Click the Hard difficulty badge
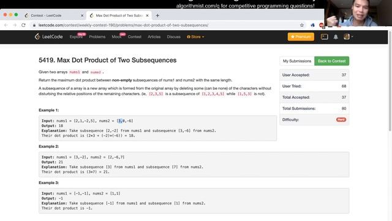 click(341, 120)
